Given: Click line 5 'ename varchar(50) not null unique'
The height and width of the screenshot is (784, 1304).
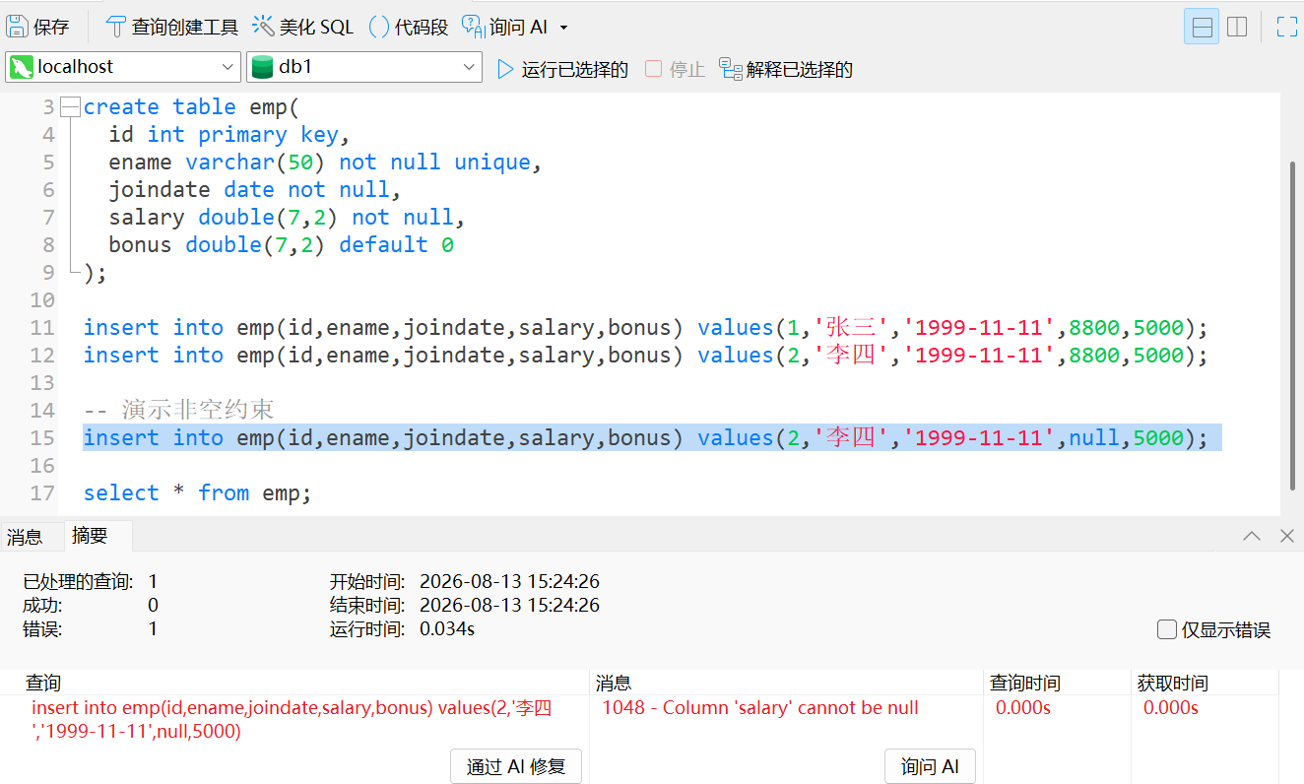Looking at the screenshot, I should pyautogui.click(x=325, y=163).
